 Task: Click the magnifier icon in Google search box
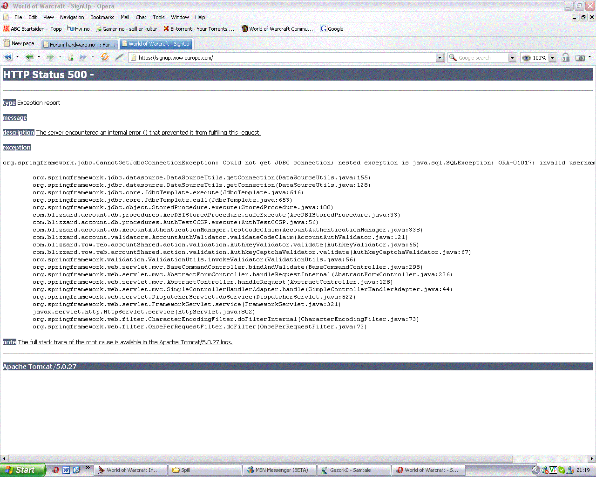click(x=453, y=58)
